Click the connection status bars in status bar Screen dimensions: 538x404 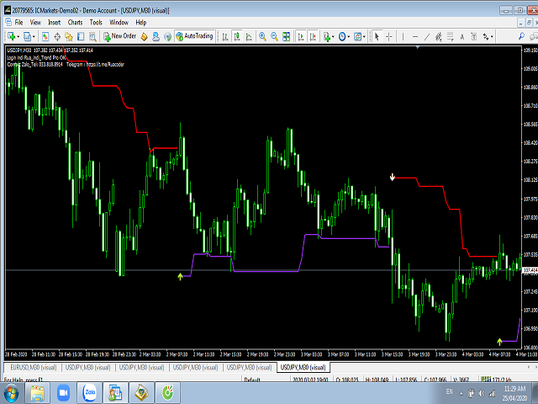(x=486, y=379)
